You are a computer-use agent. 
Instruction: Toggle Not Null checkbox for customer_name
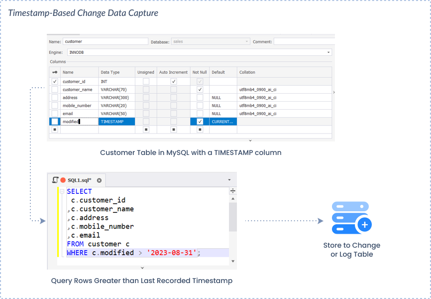[x=200, y=90]
